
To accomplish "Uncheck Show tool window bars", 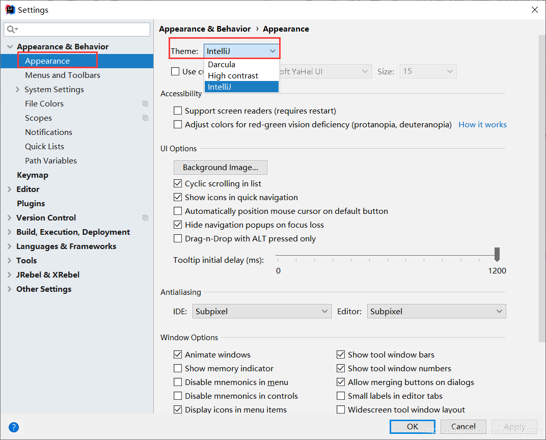I will [341, 354].
